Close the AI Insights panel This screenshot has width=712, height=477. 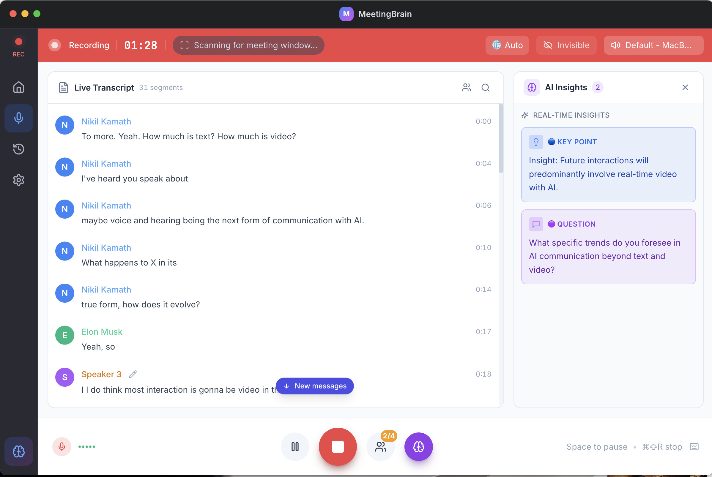click(x=685, y=88)
